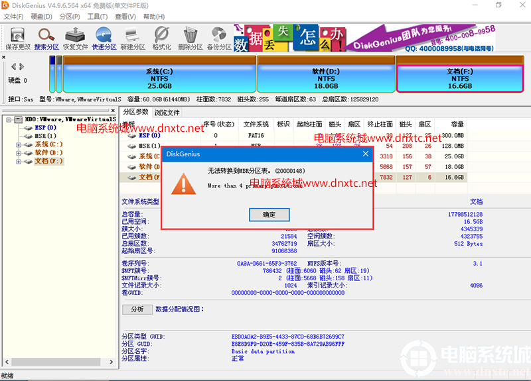Image resolution: width=531 pixels, height=381 pixels.
Task: Click the 容量 column header
Action: pyautogui.click(x=451, y=125)
